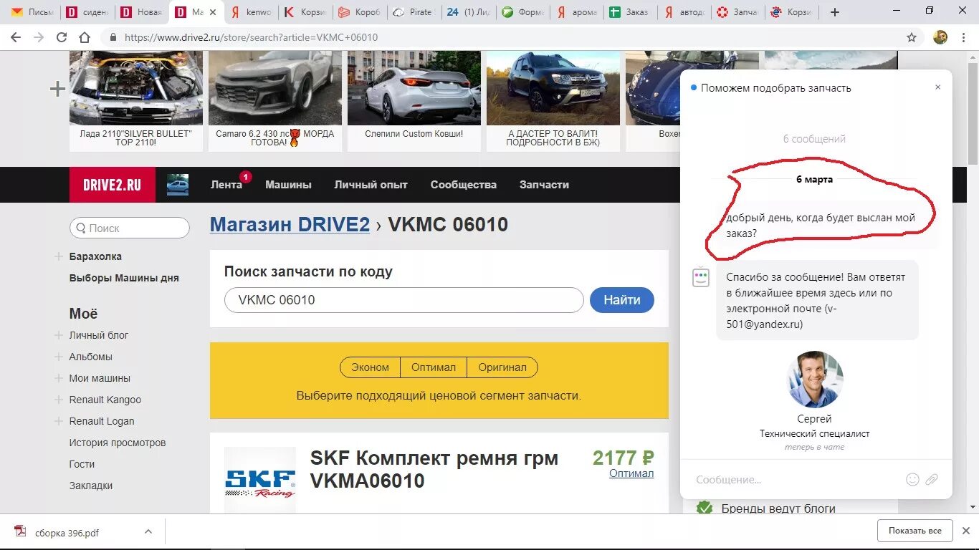Open the browser home page

tap(85, 37)
